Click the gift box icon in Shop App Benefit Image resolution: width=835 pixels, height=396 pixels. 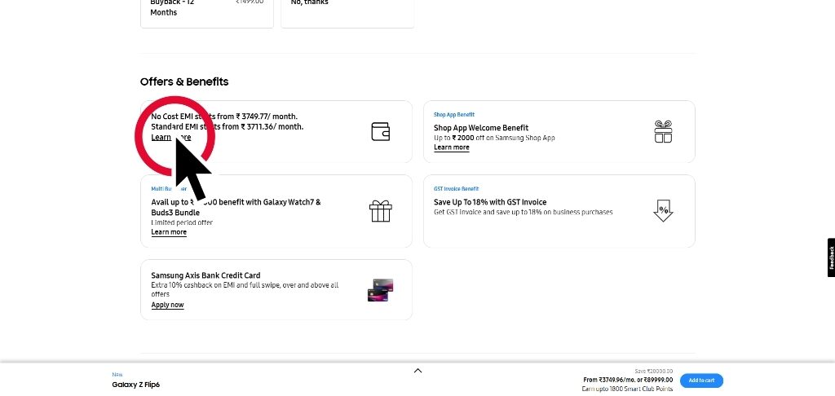pyautogui.click(x=663, y=132)
